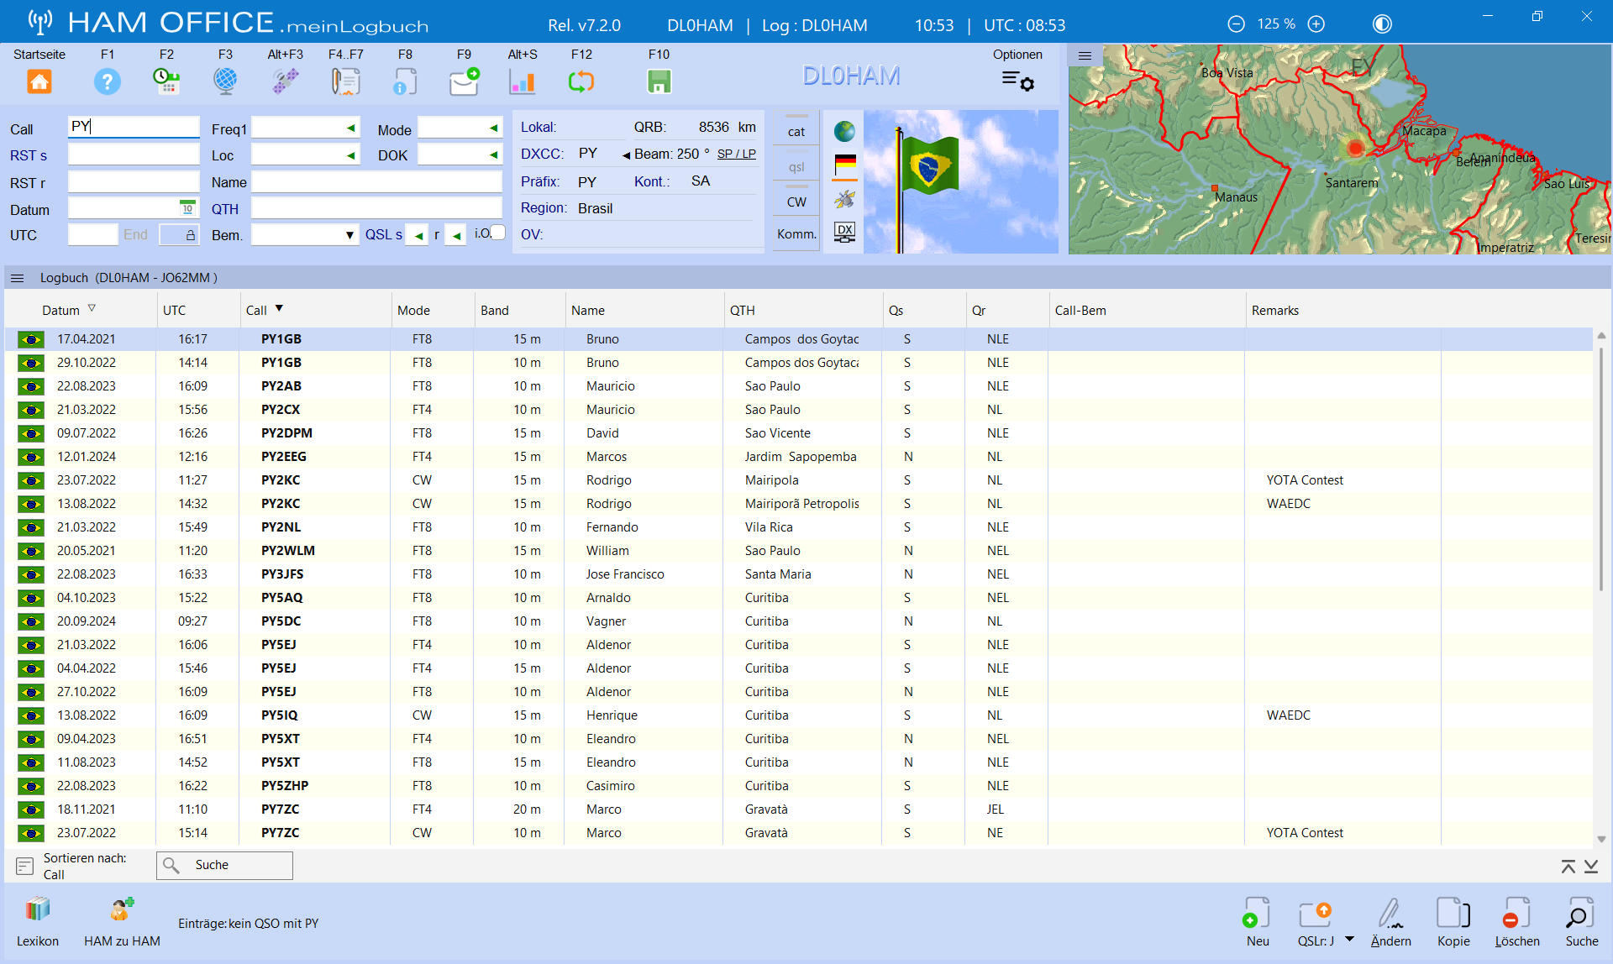Open HAM zu HAM icon
This screenshot has width=1613, height=964.
(122, 909)
